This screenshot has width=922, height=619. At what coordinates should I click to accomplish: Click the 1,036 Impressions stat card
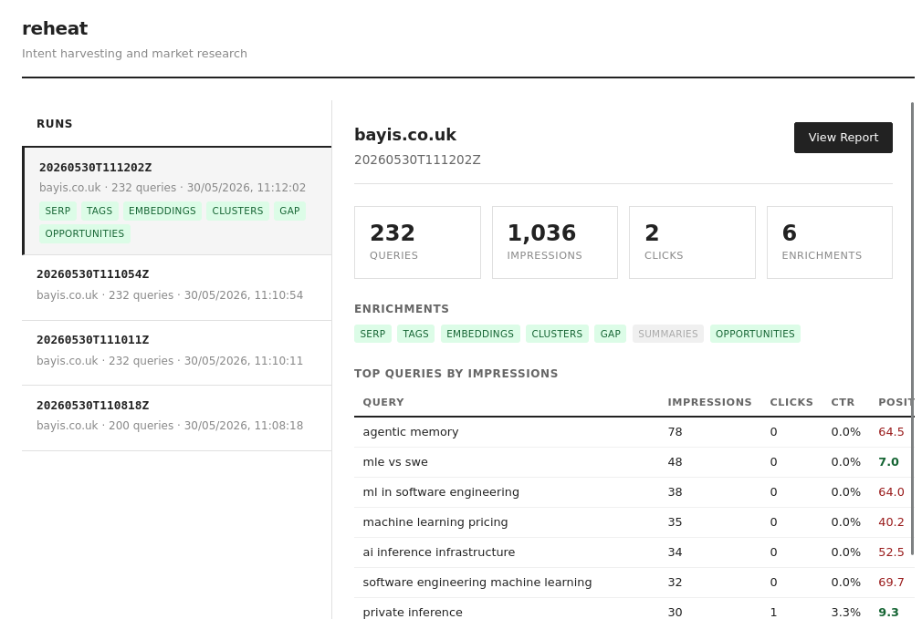(554, 242)
